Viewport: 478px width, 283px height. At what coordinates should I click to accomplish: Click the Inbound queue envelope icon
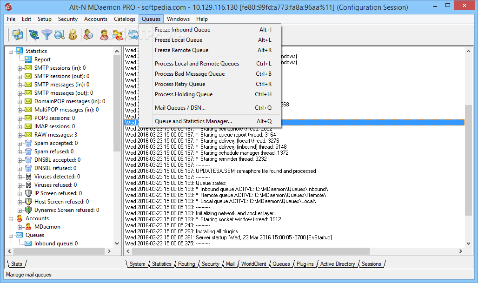coord(28,244)
